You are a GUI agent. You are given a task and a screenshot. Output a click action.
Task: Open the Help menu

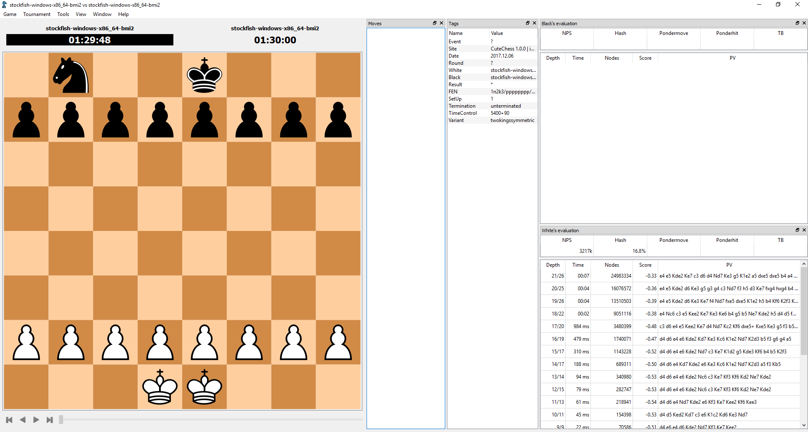click(x=123, y=14)
